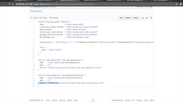Select line number 1 in the code

(x=34, y=22)
